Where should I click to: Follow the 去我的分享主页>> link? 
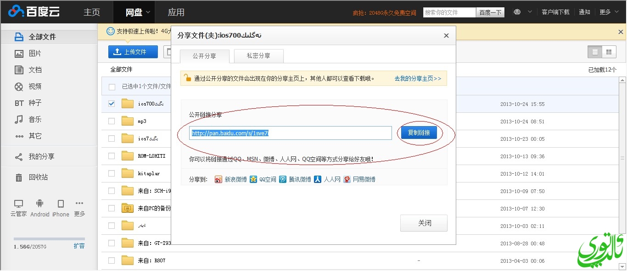coord(418,78)
